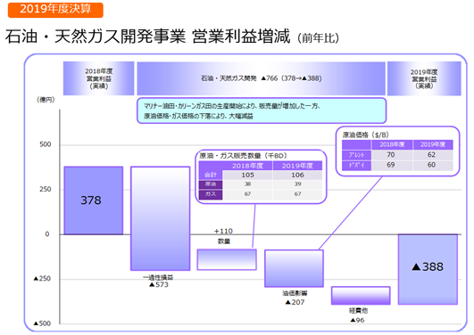Click the 経費他 ▲96 bar

361,296
